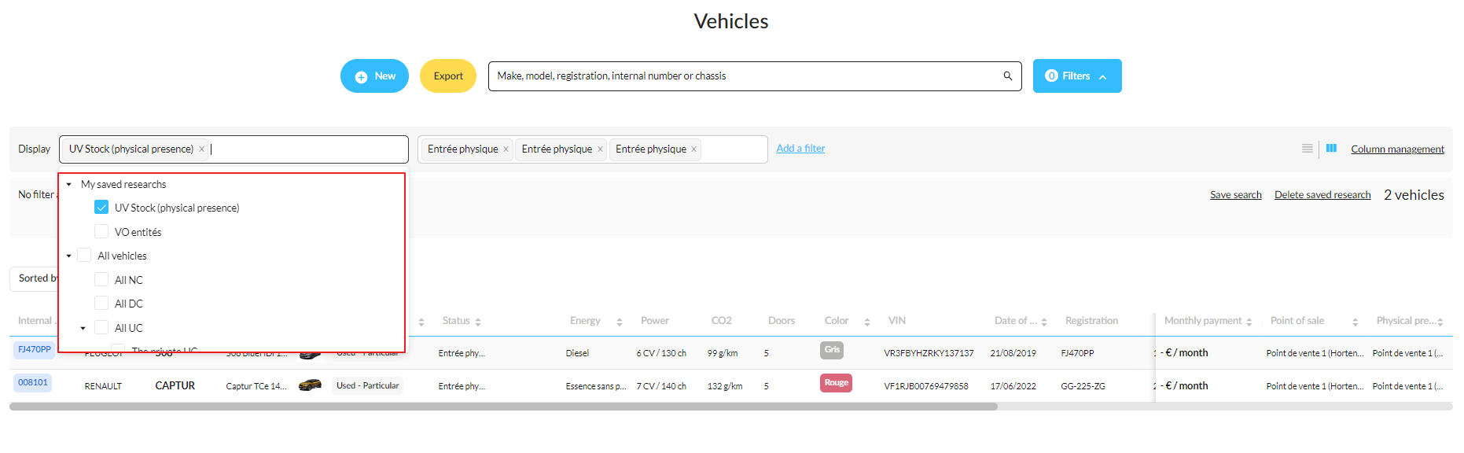
Task: Click the 7 CV / 140 ch power cell
Action: (661, 386)
